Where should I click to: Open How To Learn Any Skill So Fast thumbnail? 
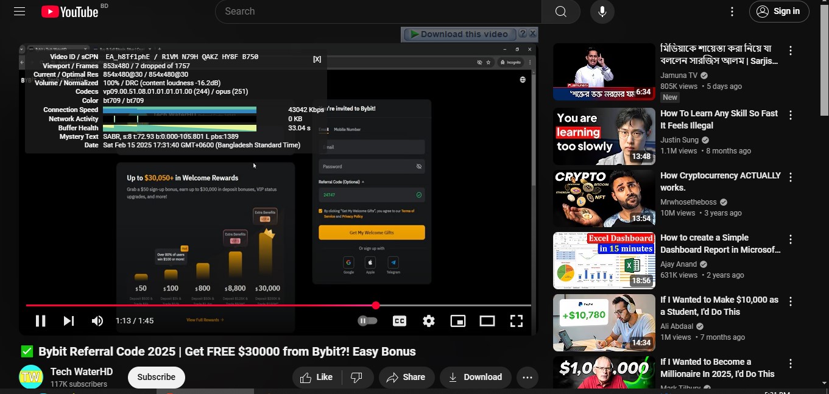pyautogui.click(x=604, y=136)
